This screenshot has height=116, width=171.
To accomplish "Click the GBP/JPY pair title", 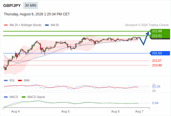I will [12, 6].
